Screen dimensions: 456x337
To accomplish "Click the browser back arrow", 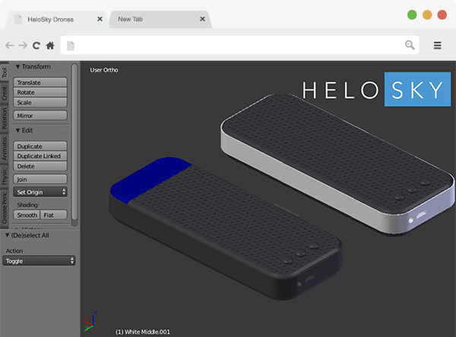I will (9, 46).
